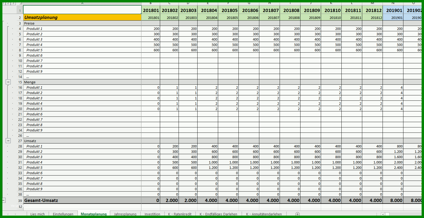The width and height of the screenshot is (424, 218).
Task: Select Produkt 6 in the Umsatz section
Action: 82,173
